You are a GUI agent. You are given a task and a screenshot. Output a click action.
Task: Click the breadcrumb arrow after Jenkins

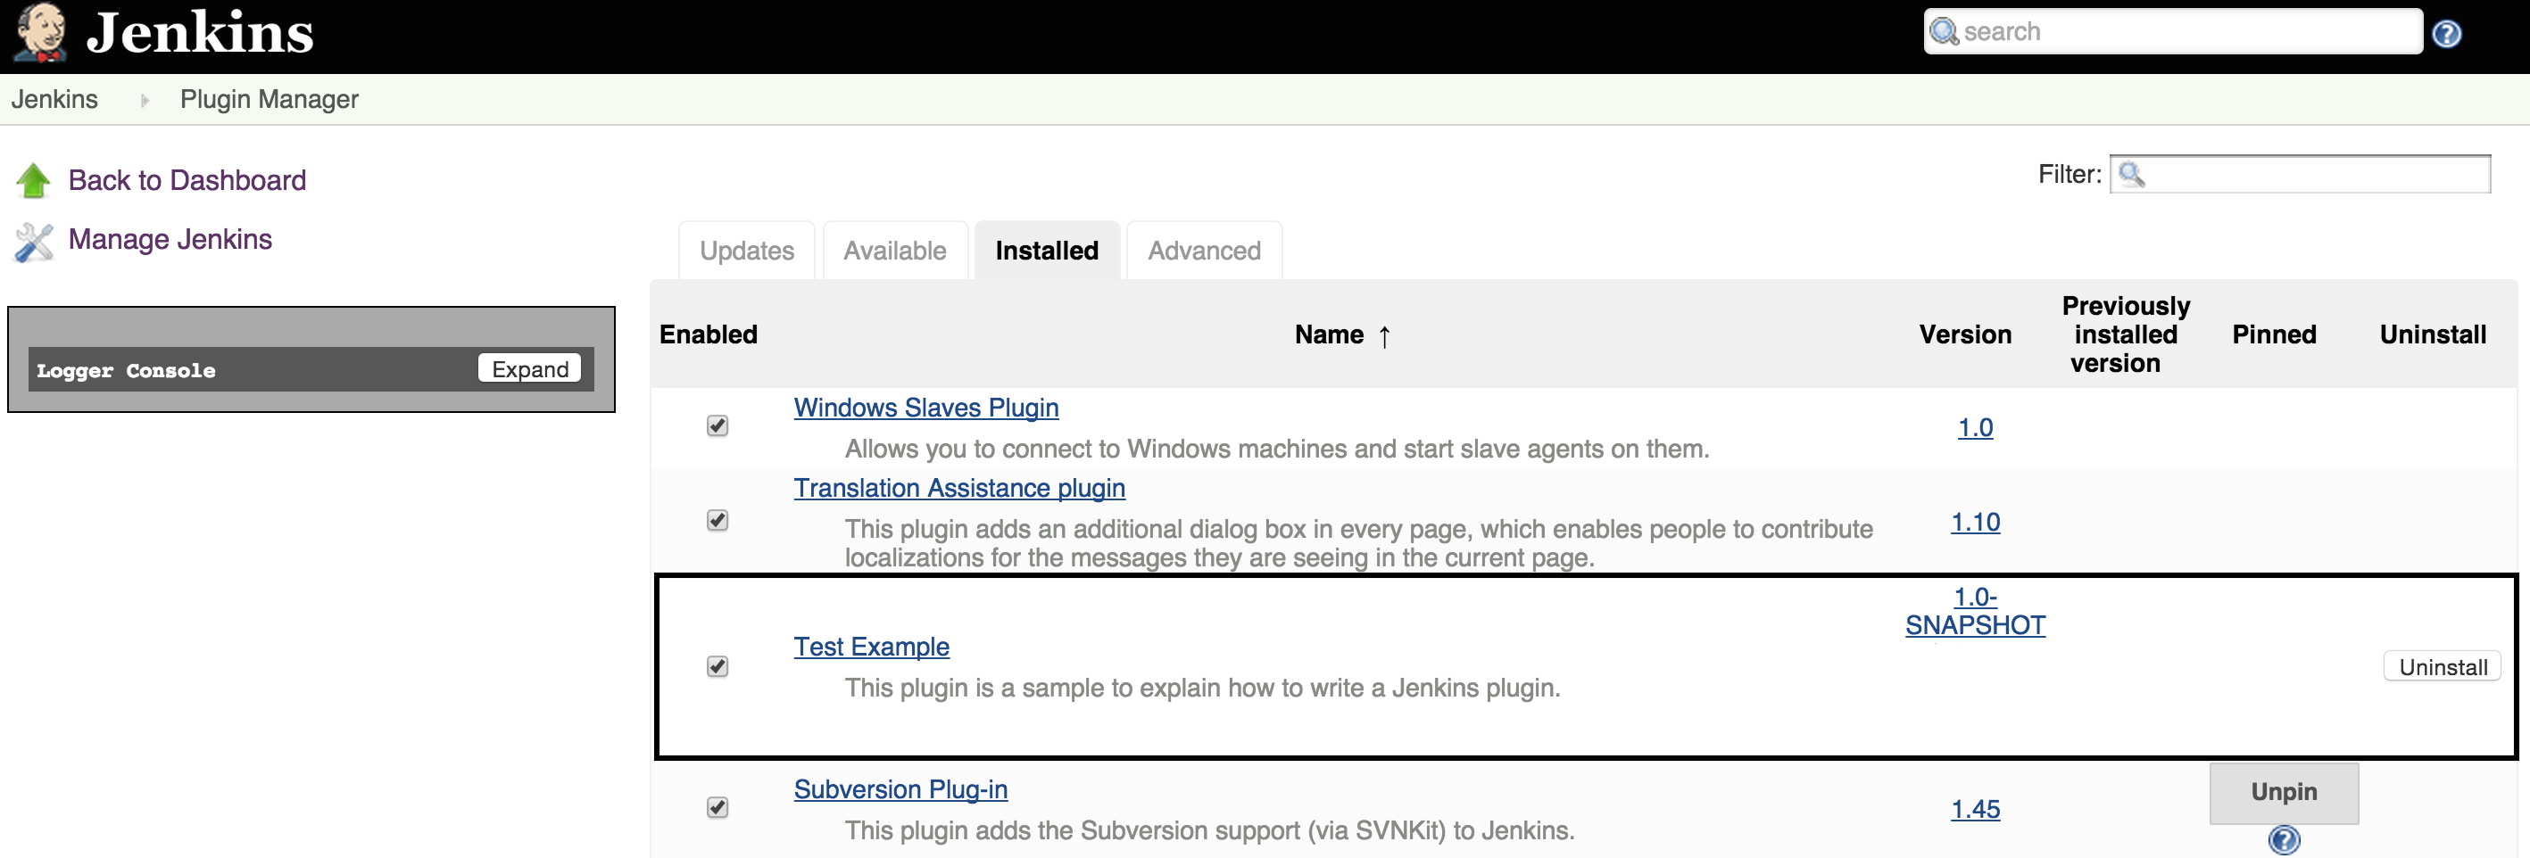(145, 100)
